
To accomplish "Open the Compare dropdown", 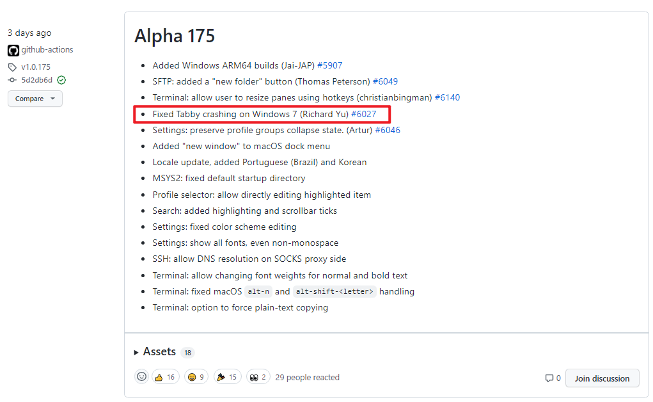I will point(35,99).
